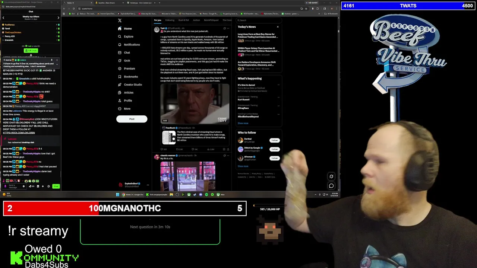The image size is (477, 268).
Task: Open Explore in the X sidebar
Action: (x=126, y=36)
